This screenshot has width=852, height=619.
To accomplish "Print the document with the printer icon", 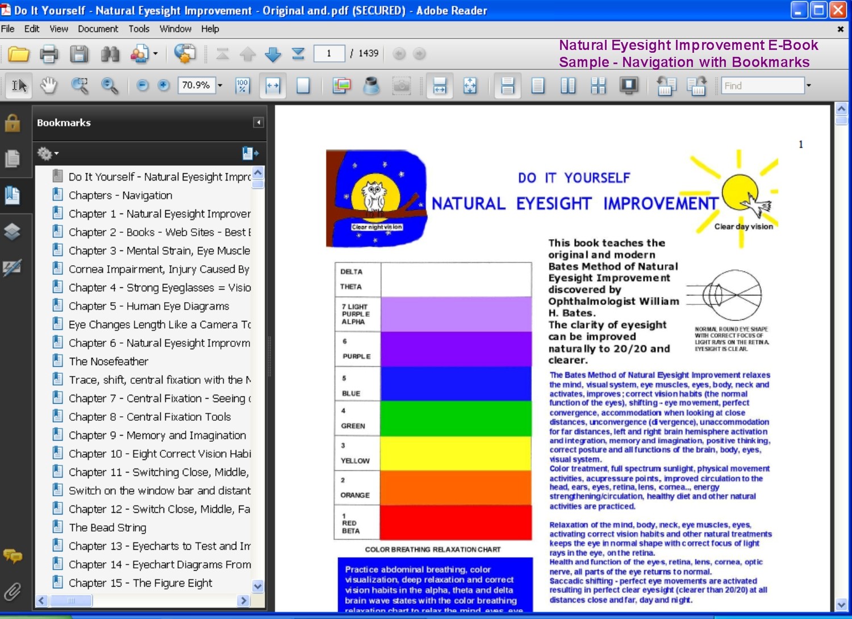I will (x=49, y=54).
